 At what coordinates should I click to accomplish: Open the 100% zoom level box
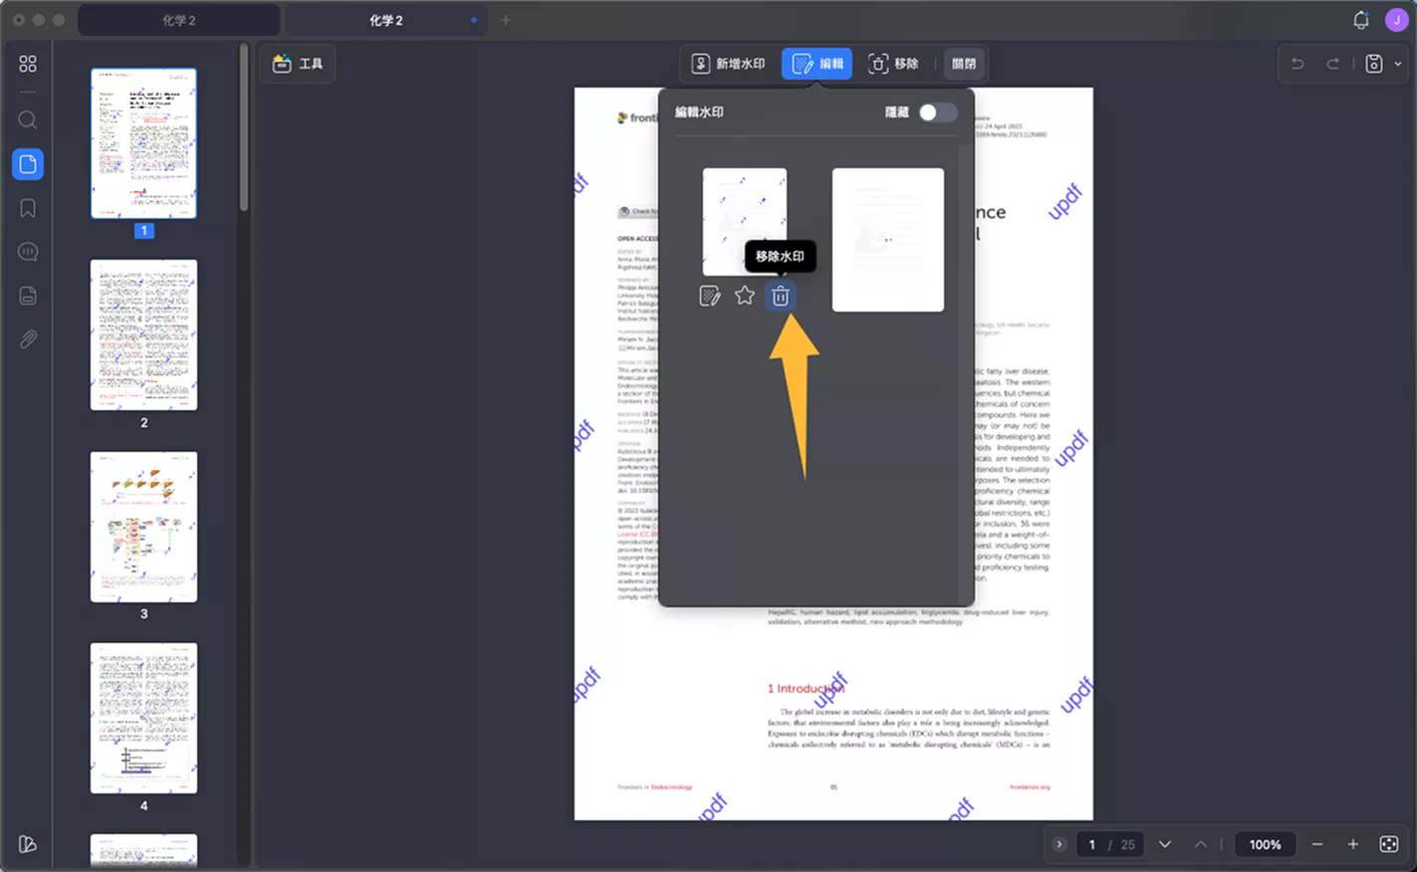click(x=1265, y=844)
